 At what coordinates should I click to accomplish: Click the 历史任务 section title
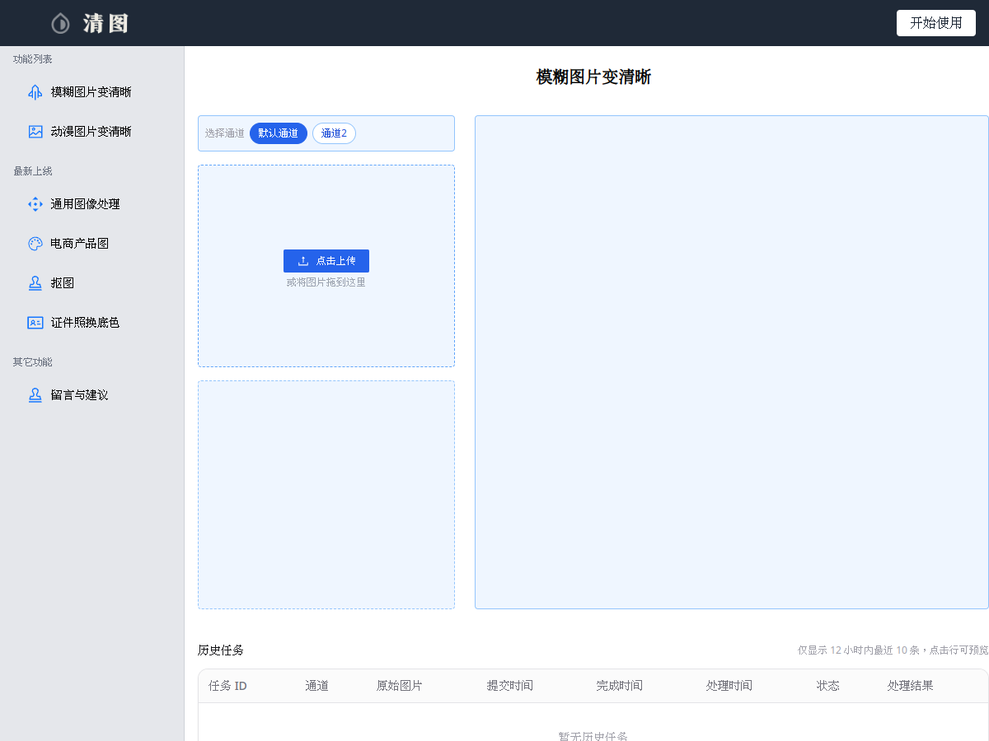pyautogui.click(x=221, y=650)
